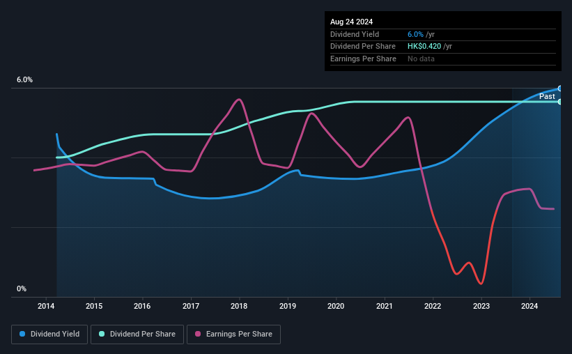Click the 2014 year label on x-axis

46,306
